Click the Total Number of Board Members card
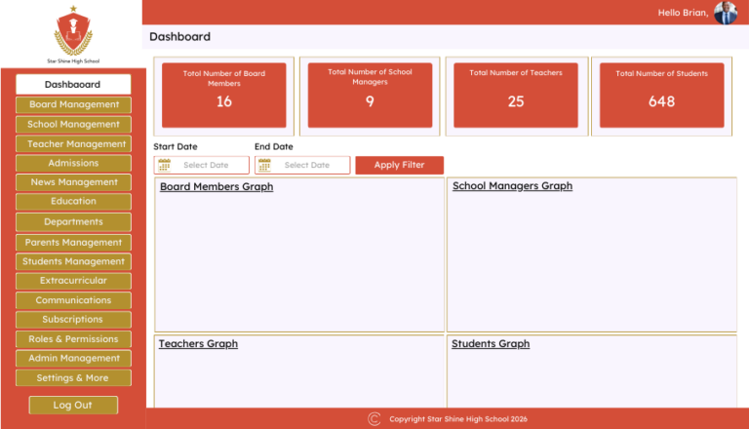 coord(224,95)
